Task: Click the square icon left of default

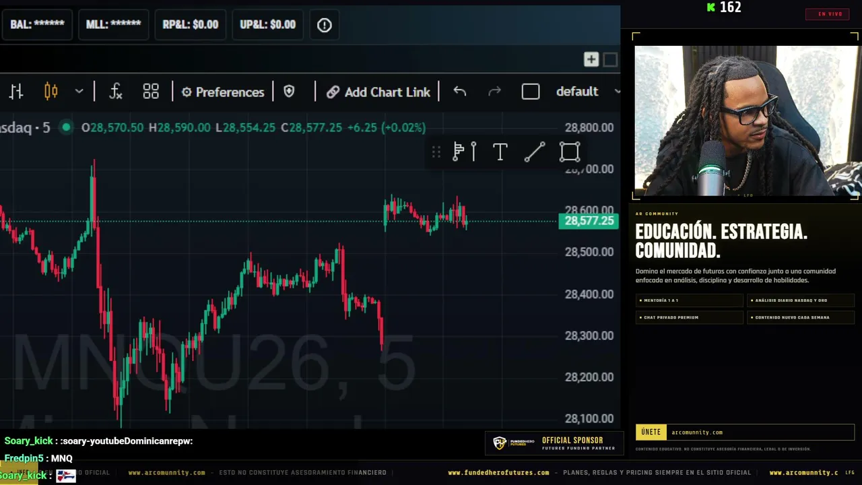Action: 531,92
